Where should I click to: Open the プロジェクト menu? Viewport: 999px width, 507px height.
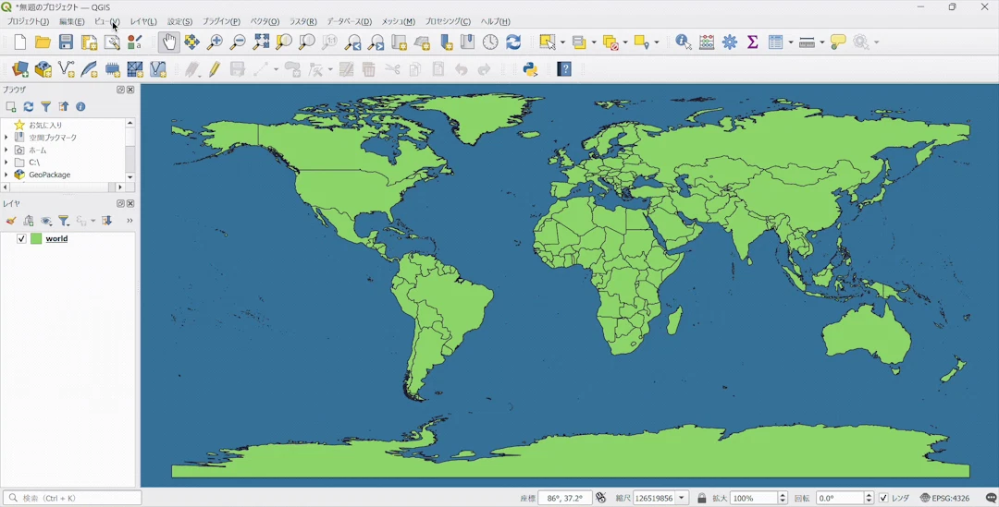[x=28, y=21]
